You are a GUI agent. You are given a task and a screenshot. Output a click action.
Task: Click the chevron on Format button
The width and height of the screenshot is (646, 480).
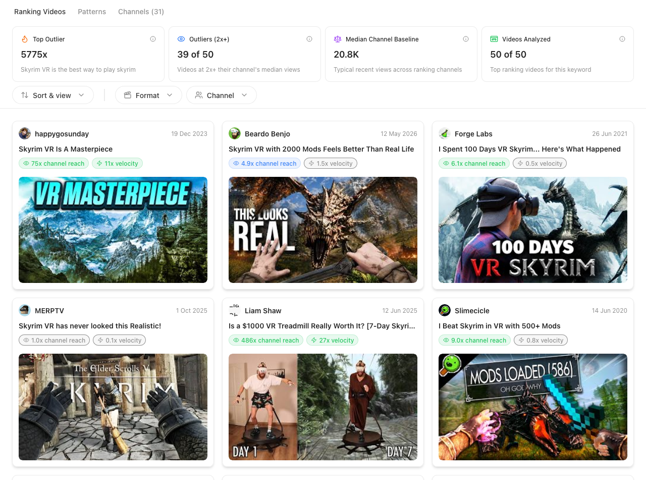pyautogui.click(x=170, y=95)
